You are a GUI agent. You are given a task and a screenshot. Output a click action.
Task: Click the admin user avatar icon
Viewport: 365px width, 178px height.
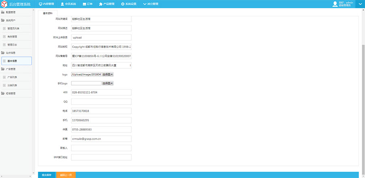point(335,4)
